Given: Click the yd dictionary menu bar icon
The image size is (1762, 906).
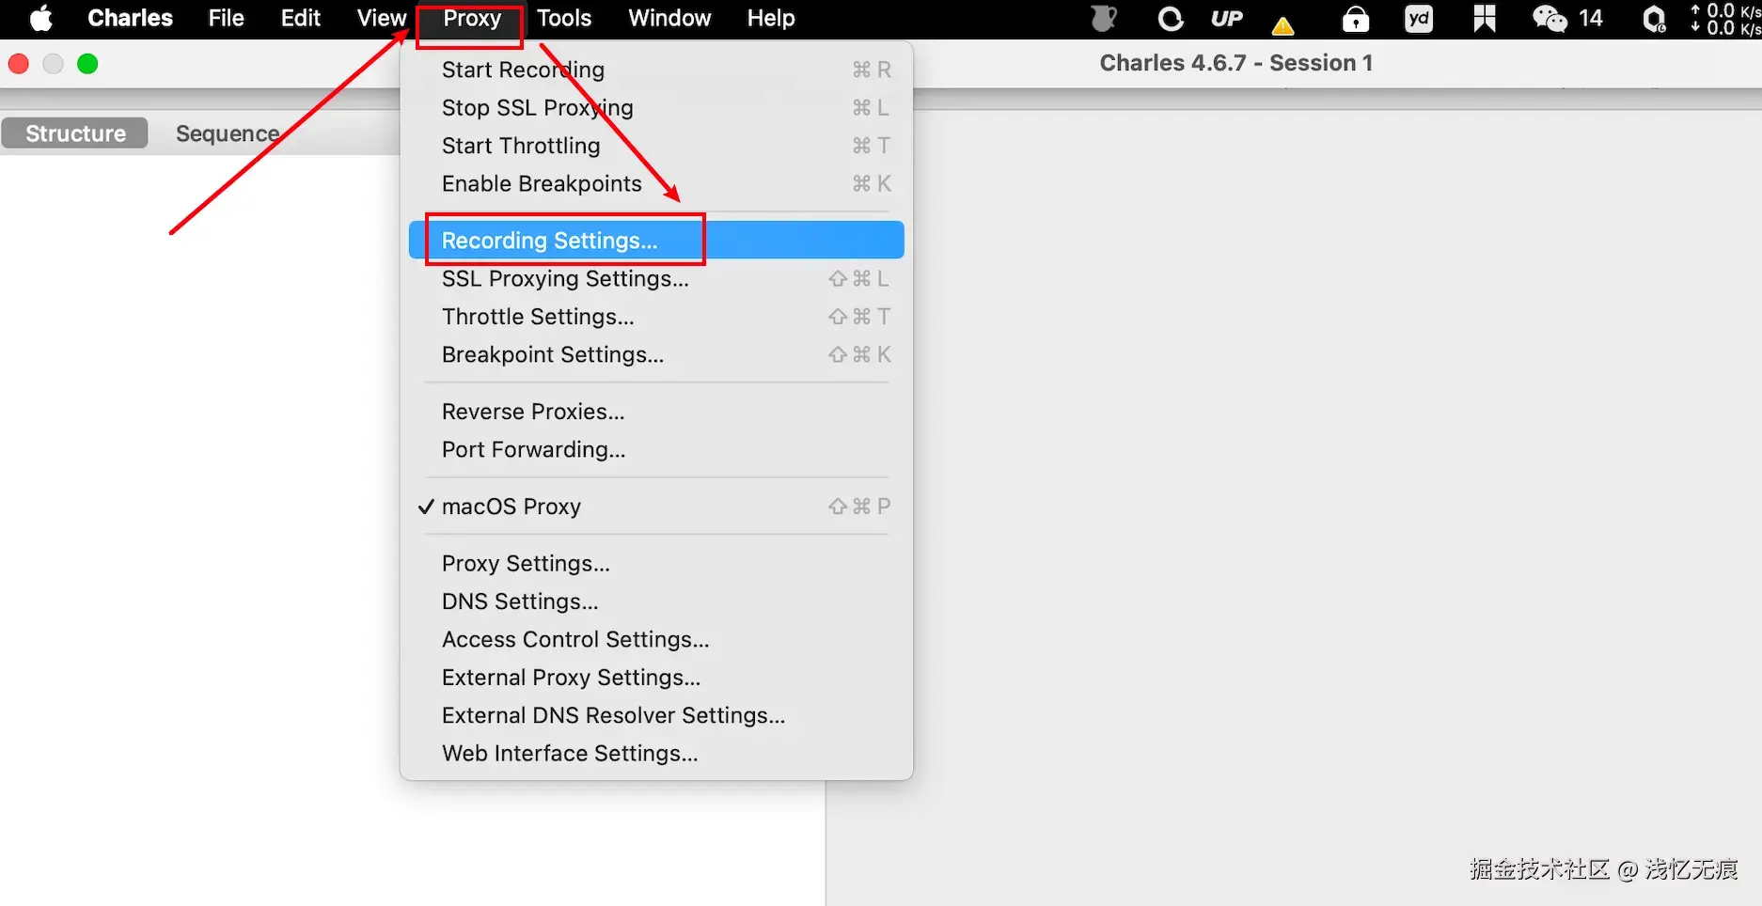Looking at the screenshot, I should pyautogui.click(x=1419, y=19).
